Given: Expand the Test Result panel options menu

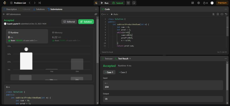Looking at the screenshot, I should [x=226, y=59].
